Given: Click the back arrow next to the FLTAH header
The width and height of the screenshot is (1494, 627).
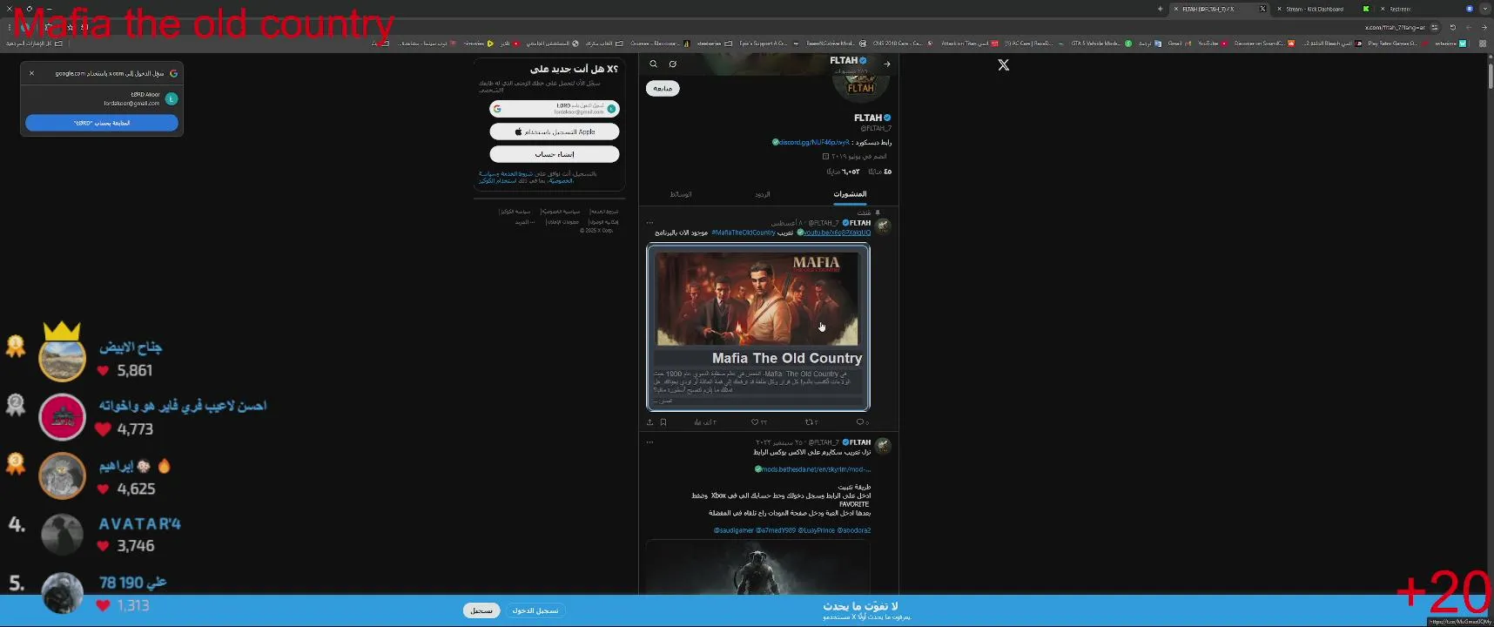Looking at the screenshot, I should tap(886, 64).
